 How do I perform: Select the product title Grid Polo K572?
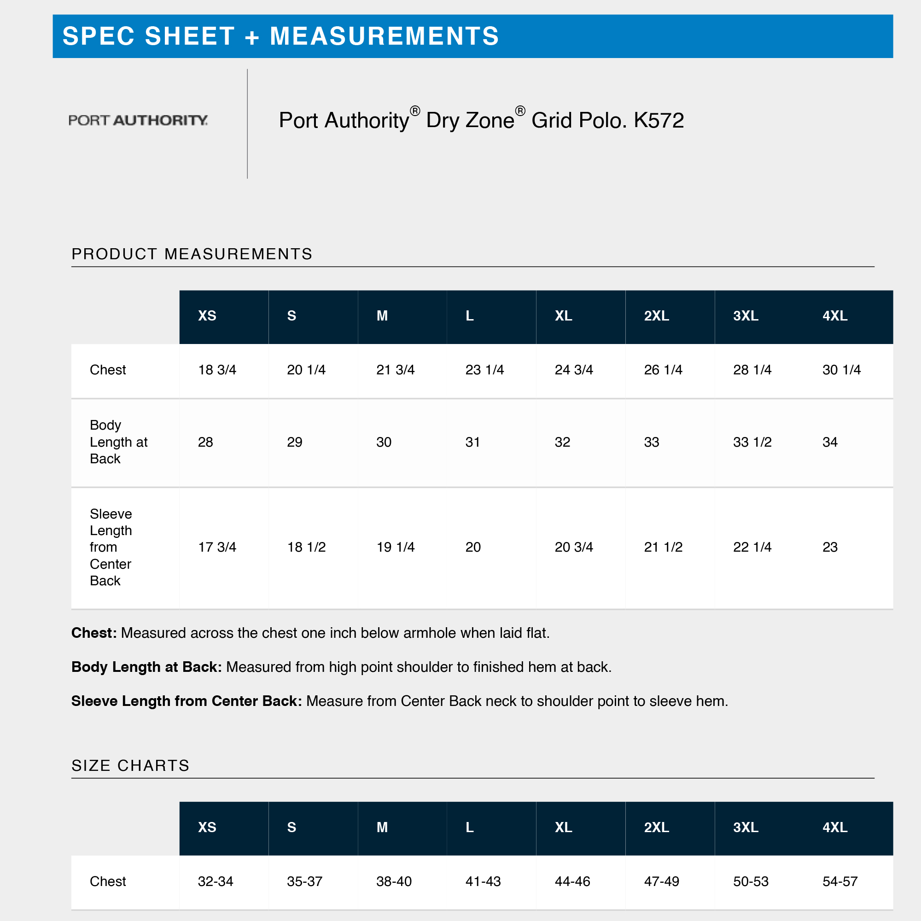coord(482,120)
